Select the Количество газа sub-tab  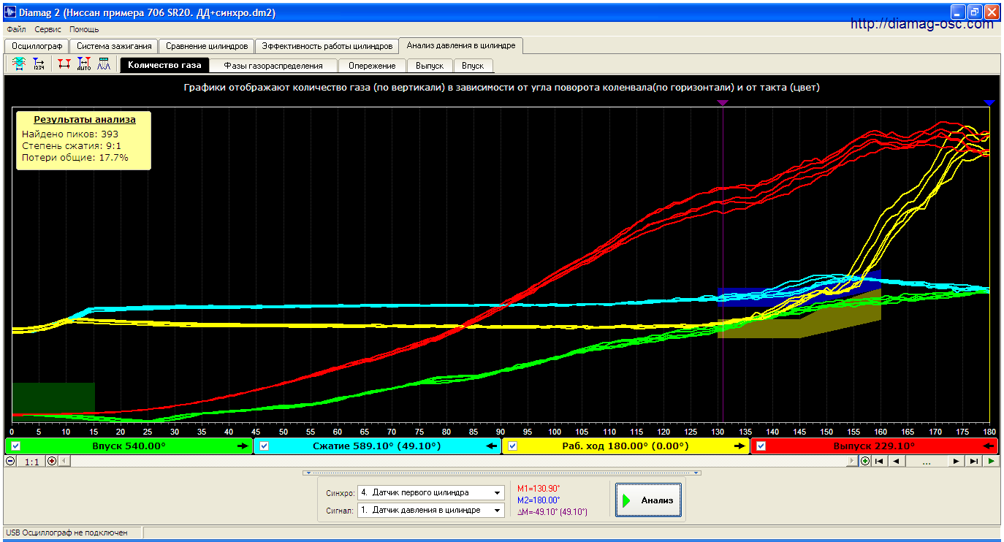(164, 65)
